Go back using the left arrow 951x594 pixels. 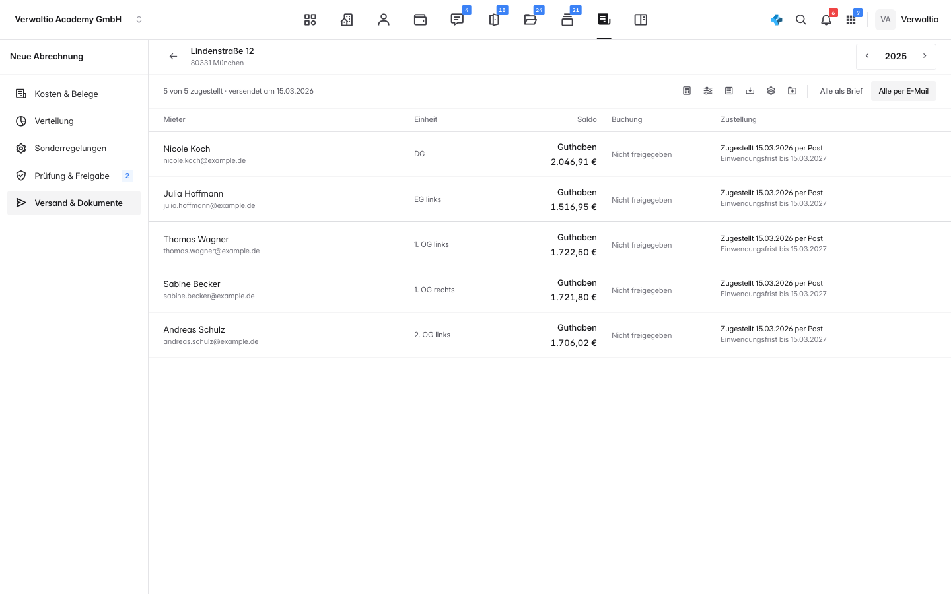(173, 57)
